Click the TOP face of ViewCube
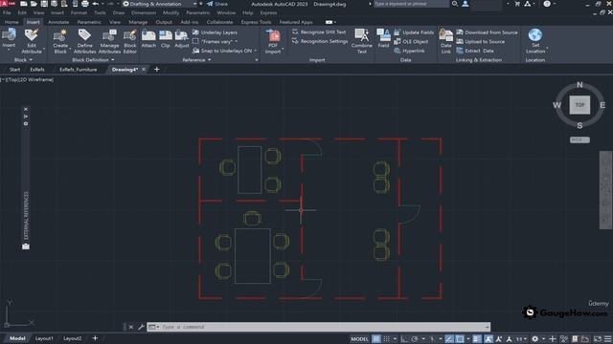Image resolution: width=613 pixels, height=344 pixels. click(x=579, y=105)
